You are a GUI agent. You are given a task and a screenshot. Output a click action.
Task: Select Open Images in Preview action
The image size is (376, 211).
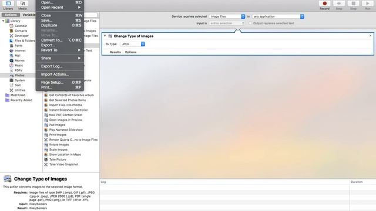point(65,120)
